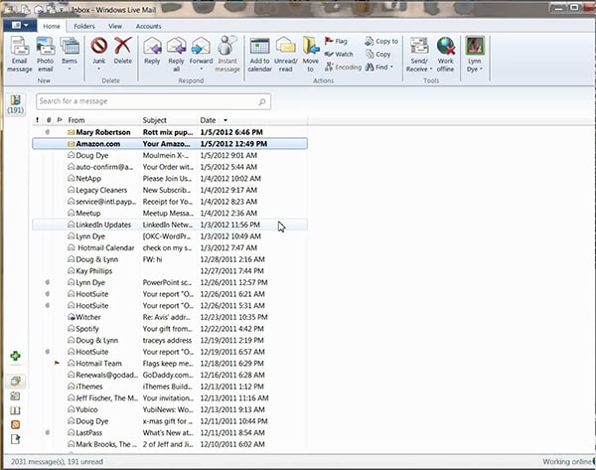Open Contacts view in sidebar
The width and height of the screenshot is (596, 470).
(x=15, y=410)
